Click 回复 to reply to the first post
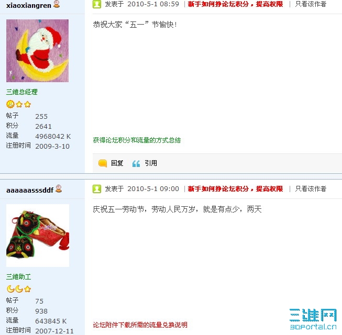 pyautogui.click(x=117, y=163)
